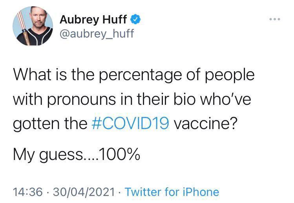Open the @aubrey_huff handle link
The image size is (294, 203).
[x=97, y=33]
